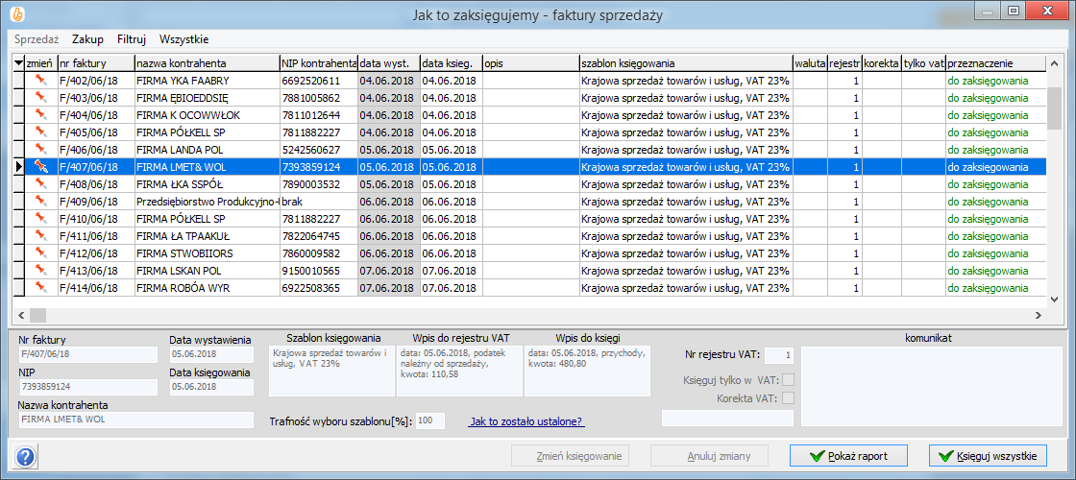The width and height of the screenshot is (1076, 480).
Task: Click the edit pin icon for invoice F/414/06/18
Action: coord(40,288)
